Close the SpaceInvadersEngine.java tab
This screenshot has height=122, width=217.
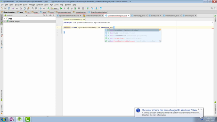click(x=128, y=16)
